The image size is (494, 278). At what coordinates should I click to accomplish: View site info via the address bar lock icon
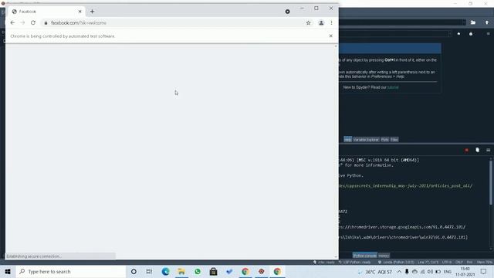coord(46,23)
